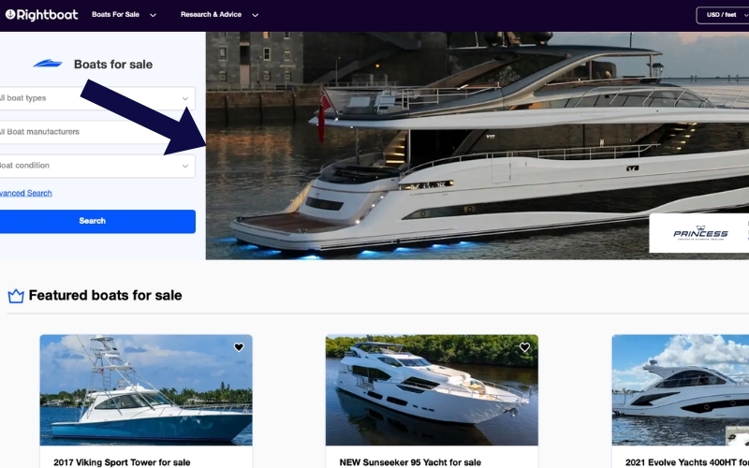Favorite the Sunseeker 95 Yacht listing
Viewport: 749px width, 468px height.
[524, 347]
